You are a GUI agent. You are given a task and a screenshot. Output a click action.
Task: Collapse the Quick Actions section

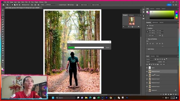coord(147,49)
